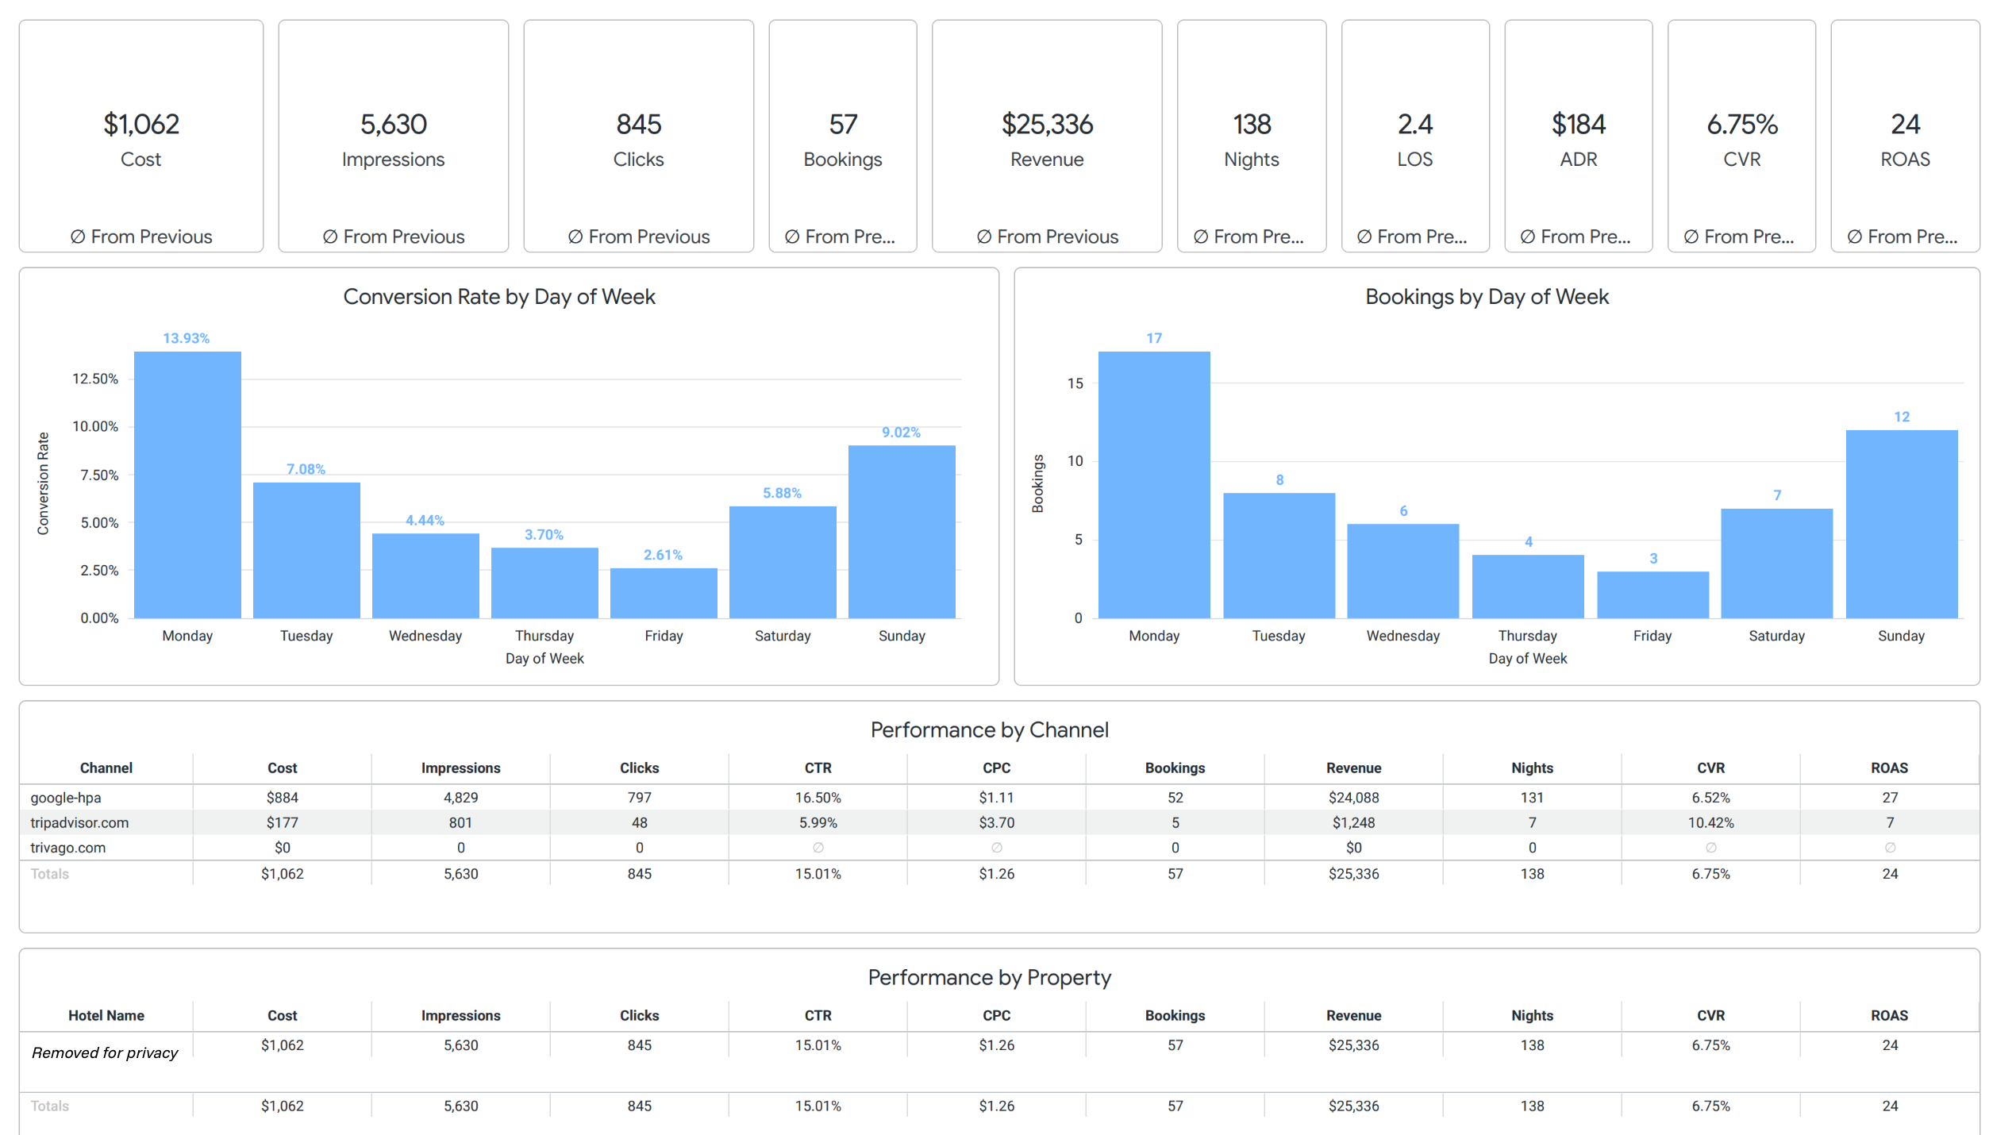Select the $184 ADR scorecard
The width and height of the screenshot is (1993, 1135).
pyautogui.click(x=1579, y=137)
